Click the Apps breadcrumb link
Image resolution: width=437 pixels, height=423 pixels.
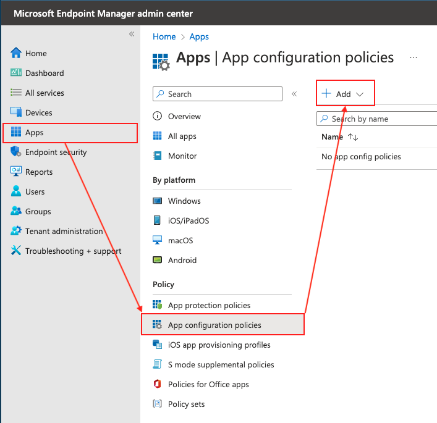[199, 37]
